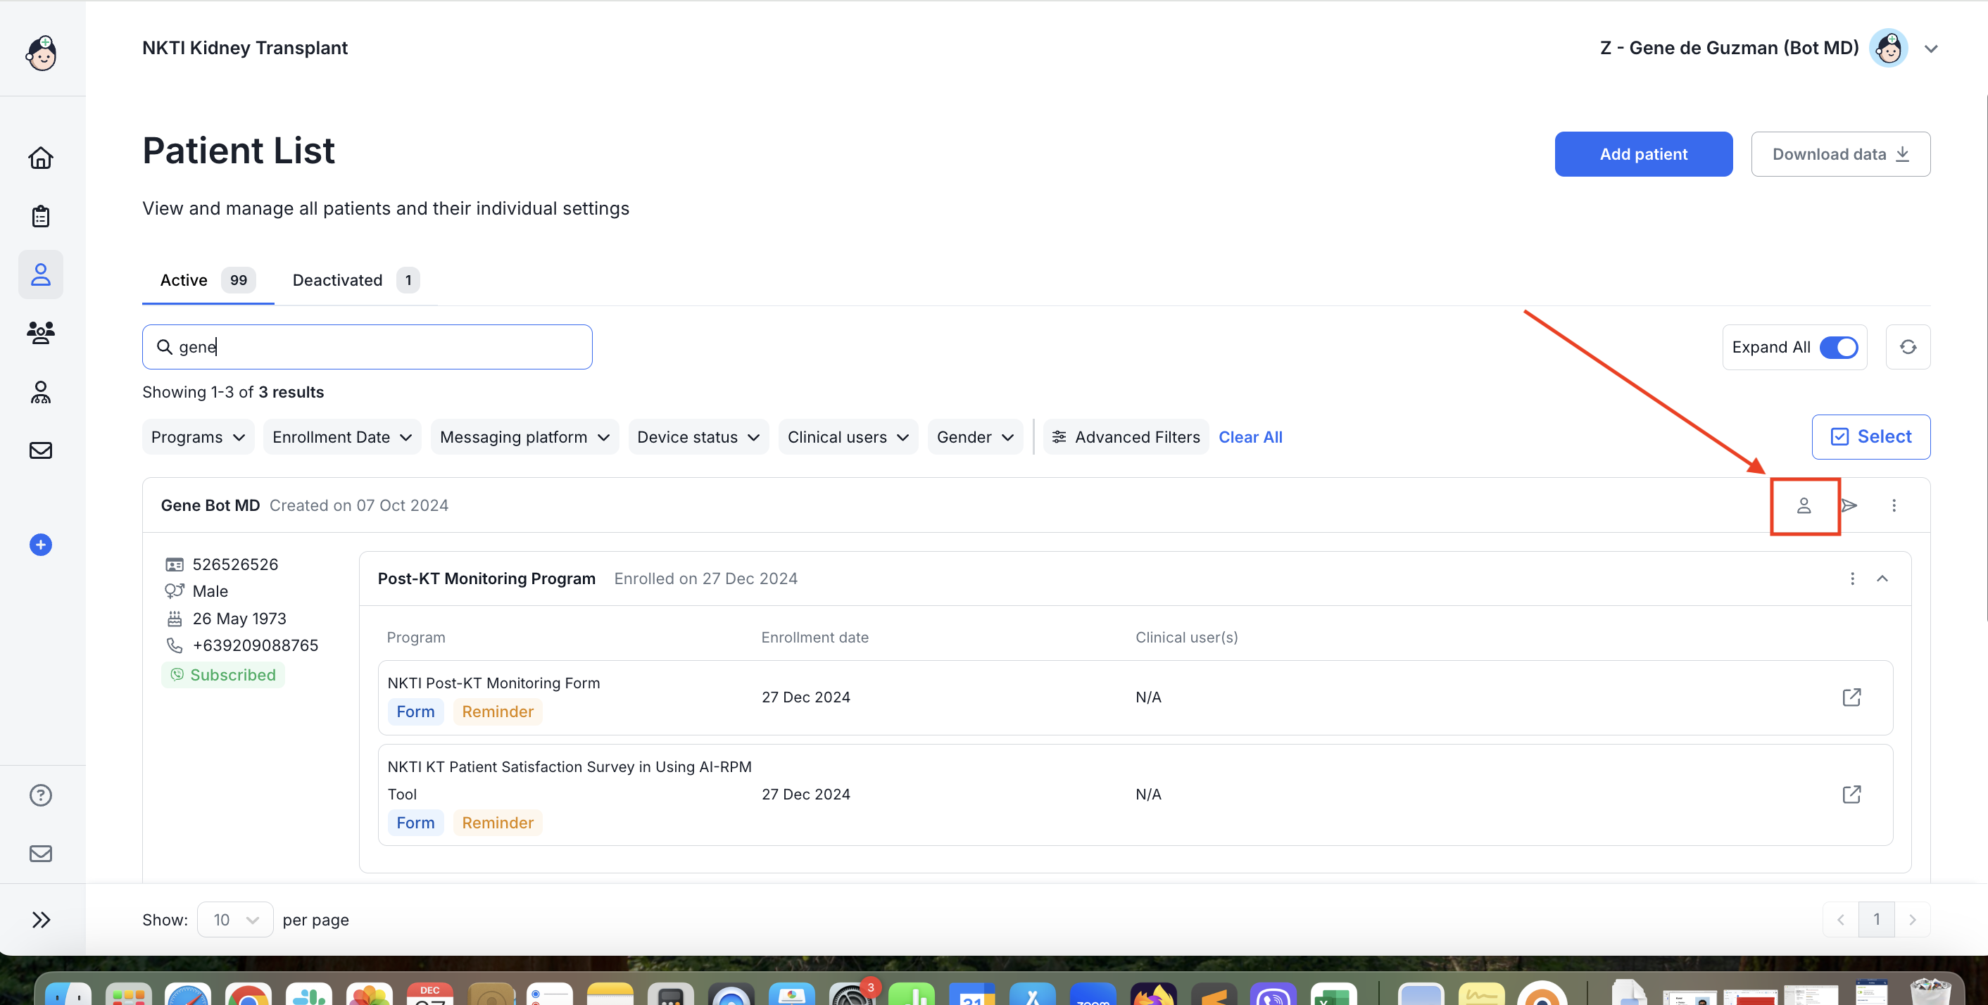Click the Select checkbox button
The image size is (1988, 1005).
click(1870, 437)
